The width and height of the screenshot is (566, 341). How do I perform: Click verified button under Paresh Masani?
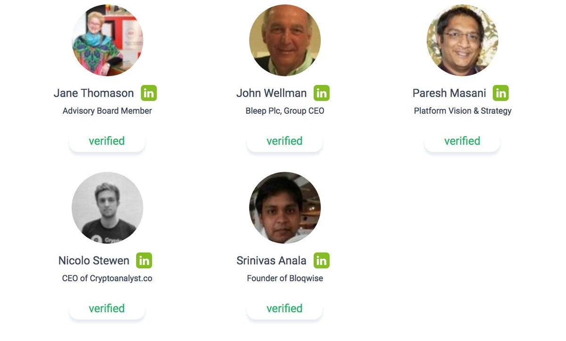click(462, 141)
